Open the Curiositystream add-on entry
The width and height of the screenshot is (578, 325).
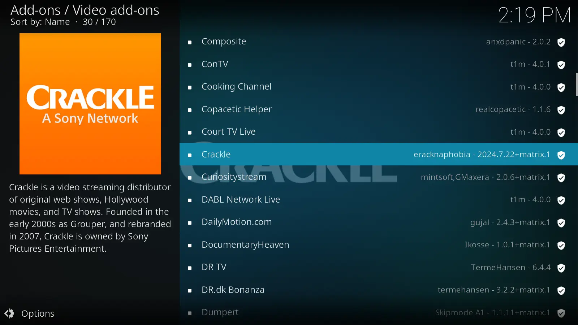(x=379, y=177)
